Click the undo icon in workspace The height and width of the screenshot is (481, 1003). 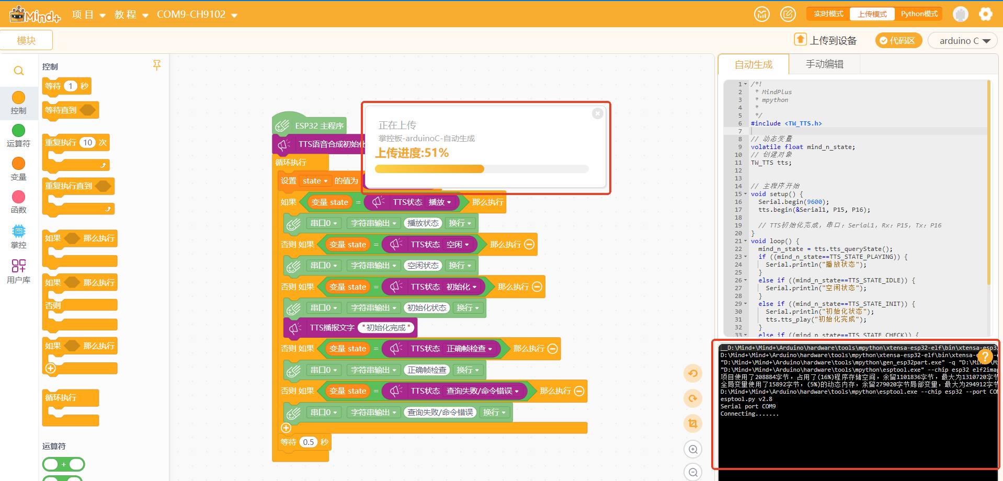point(693,373)
